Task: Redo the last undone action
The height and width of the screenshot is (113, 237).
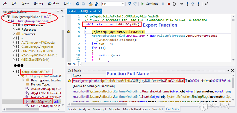Action: point(135,4)
